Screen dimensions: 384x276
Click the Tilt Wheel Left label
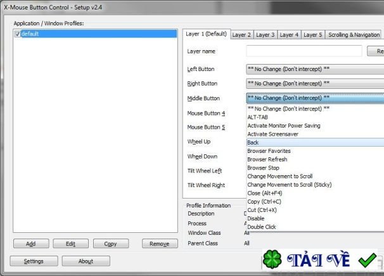tap(205, 171)
